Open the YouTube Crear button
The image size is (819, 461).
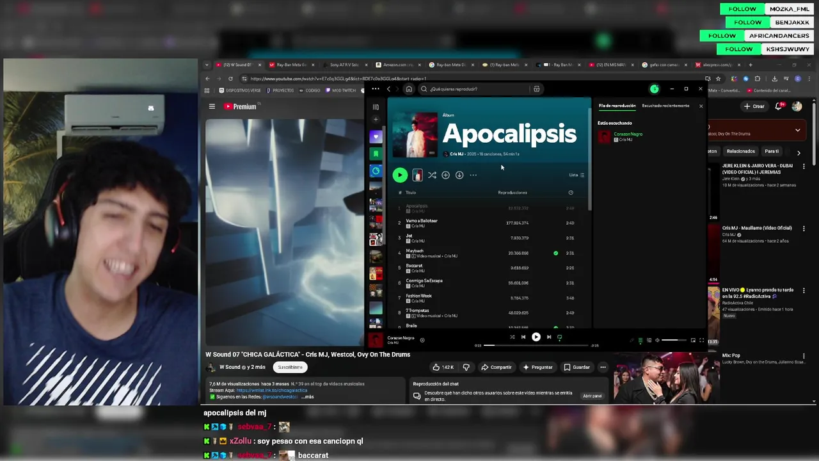pyautogui.click(x=754, y=106)
